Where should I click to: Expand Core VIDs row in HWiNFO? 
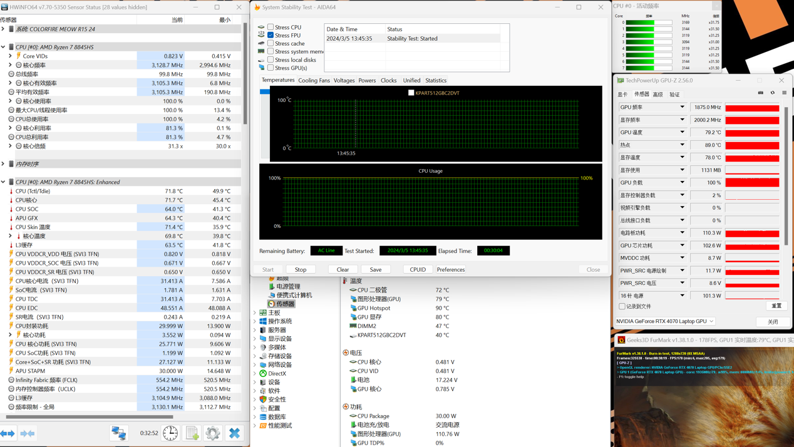(x=10, y=56)
